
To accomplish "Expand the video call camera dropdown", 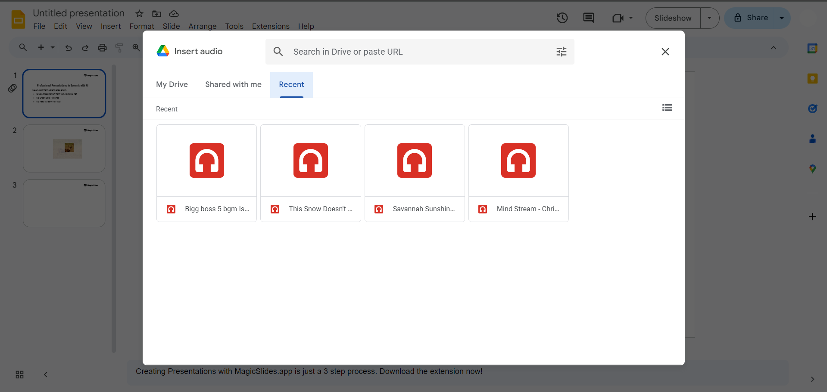I will pyautogui.click(x=631, y=18).
